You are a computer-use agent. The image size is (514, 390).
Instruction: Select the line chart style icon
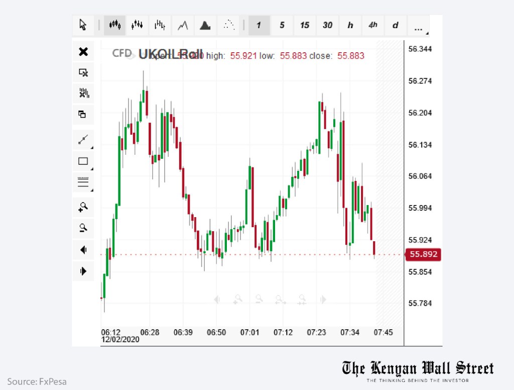183,25
